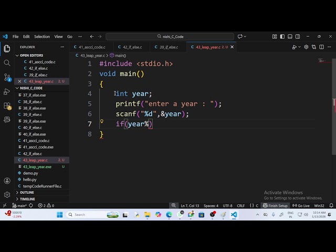Open the View menu
This screenshot has width=336, height=252.
[58, 37]
